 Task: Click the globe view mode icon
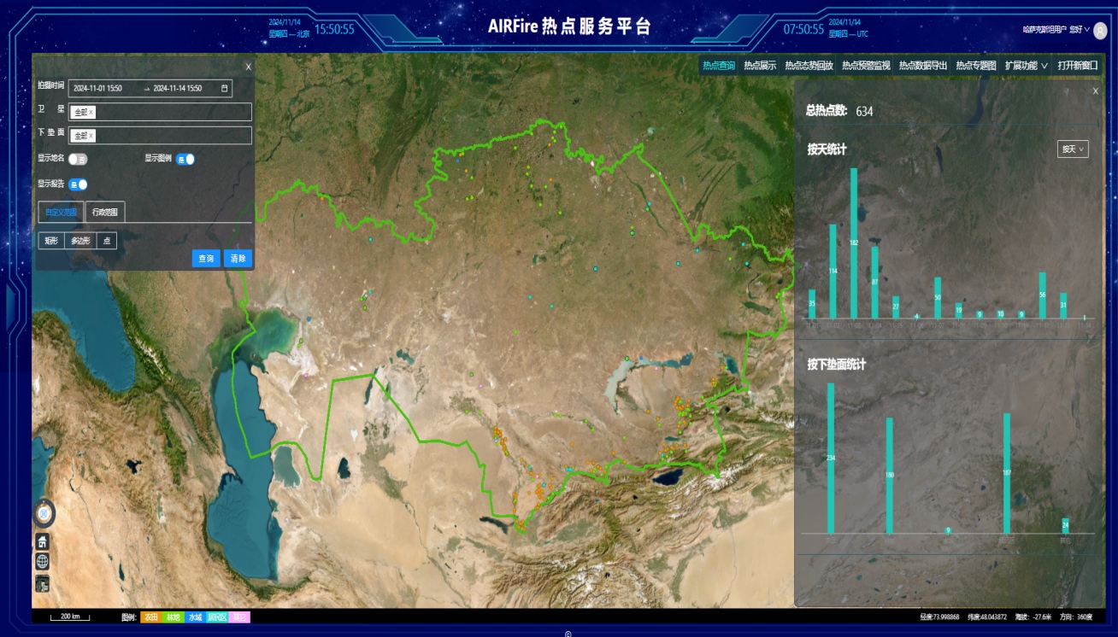coord(43,562)
